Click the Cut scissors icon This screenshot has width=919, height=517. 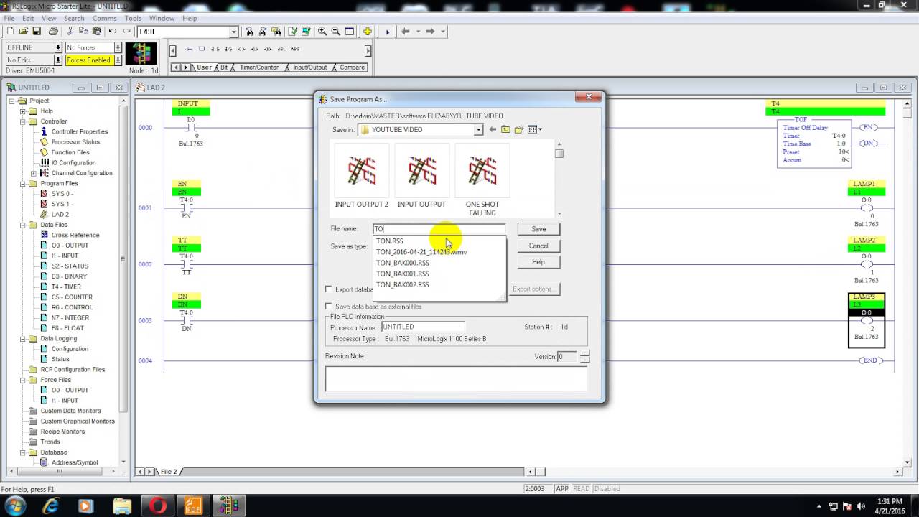tap(70, 32)
